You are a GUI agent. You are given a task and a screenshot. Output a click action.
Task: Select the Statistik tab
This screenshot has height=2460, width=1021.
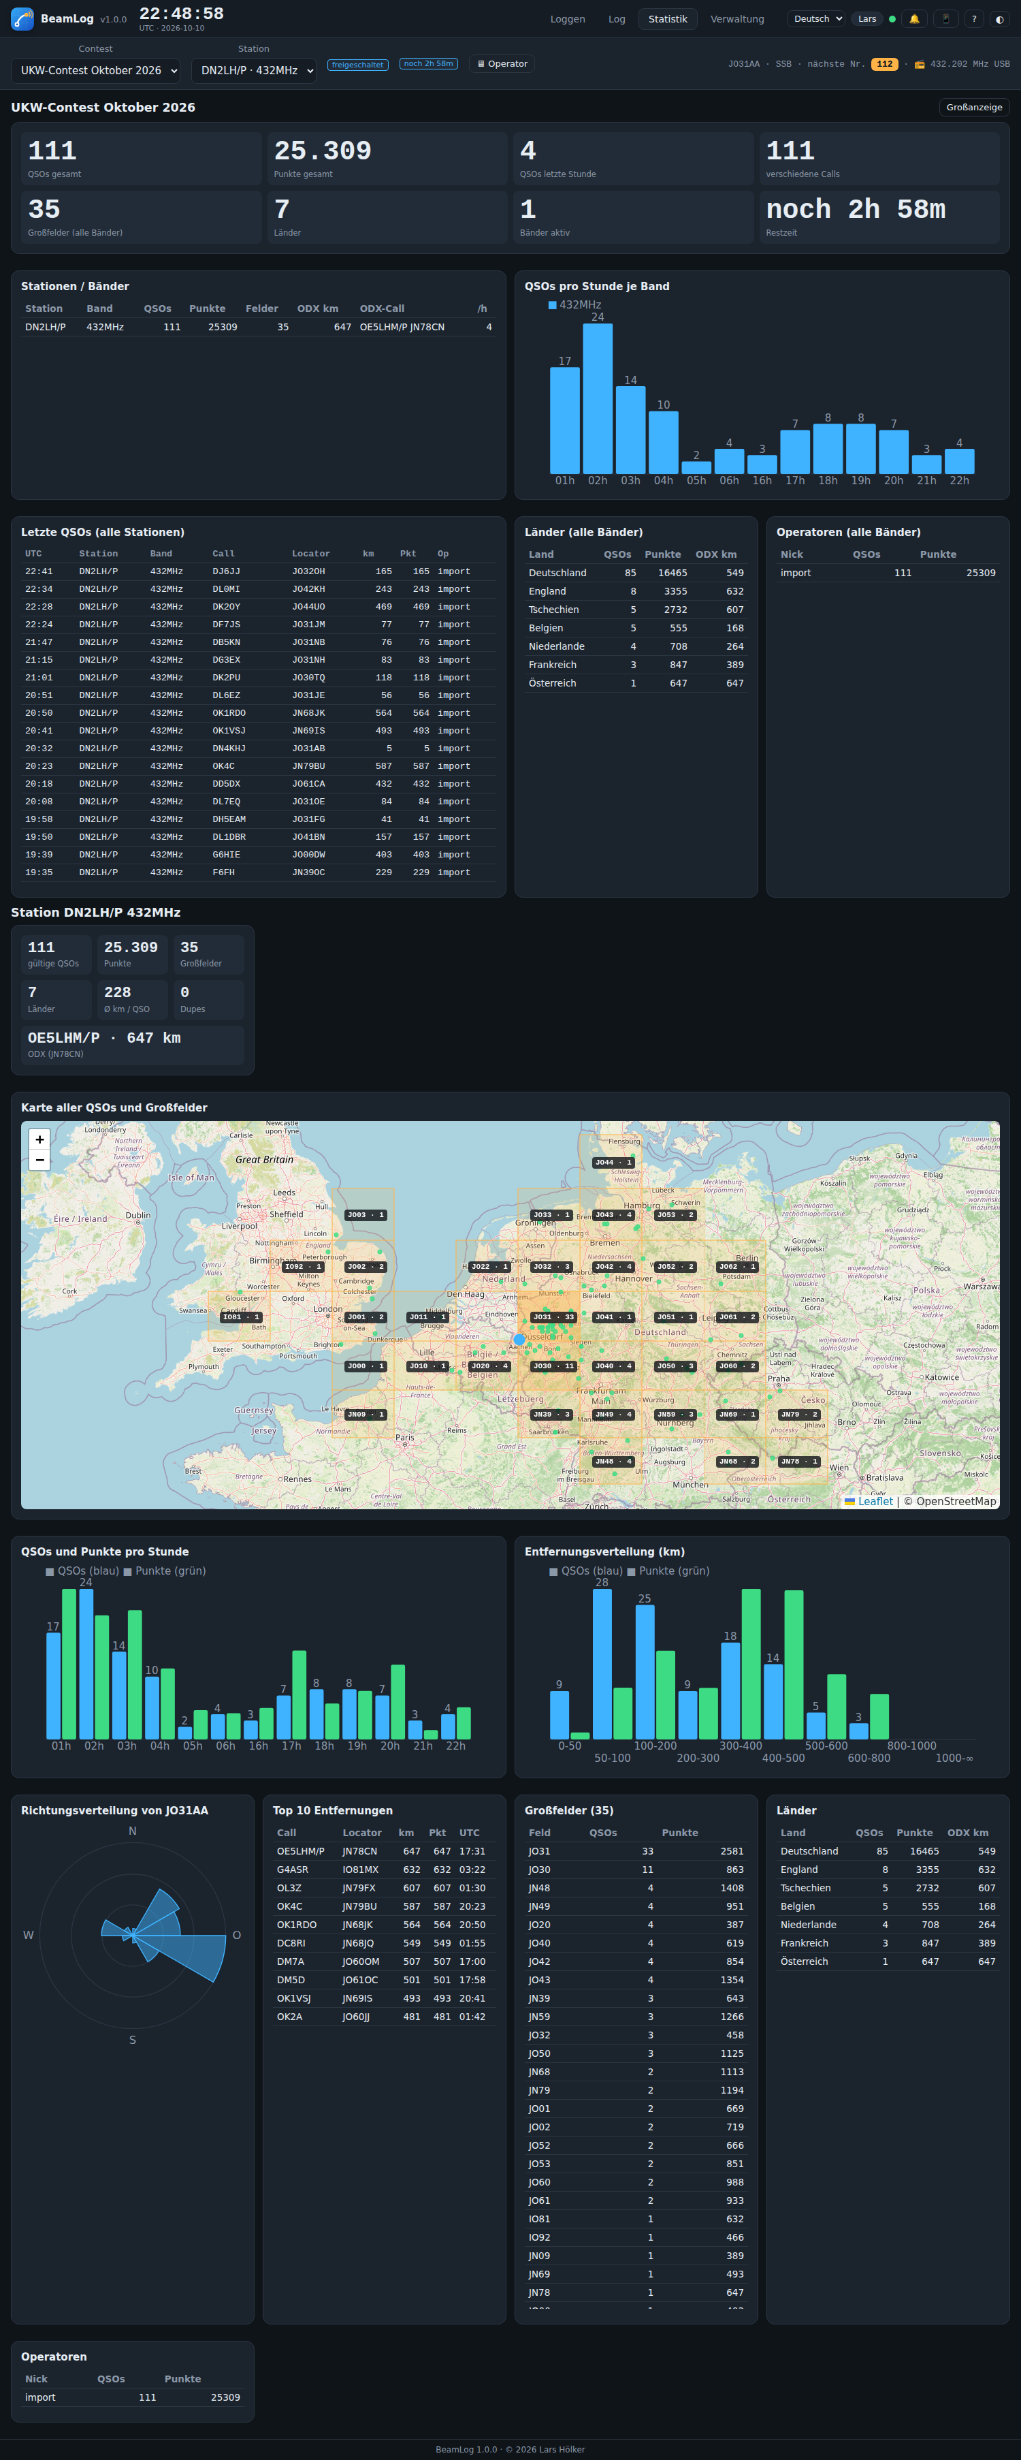[x=668, y=19]
